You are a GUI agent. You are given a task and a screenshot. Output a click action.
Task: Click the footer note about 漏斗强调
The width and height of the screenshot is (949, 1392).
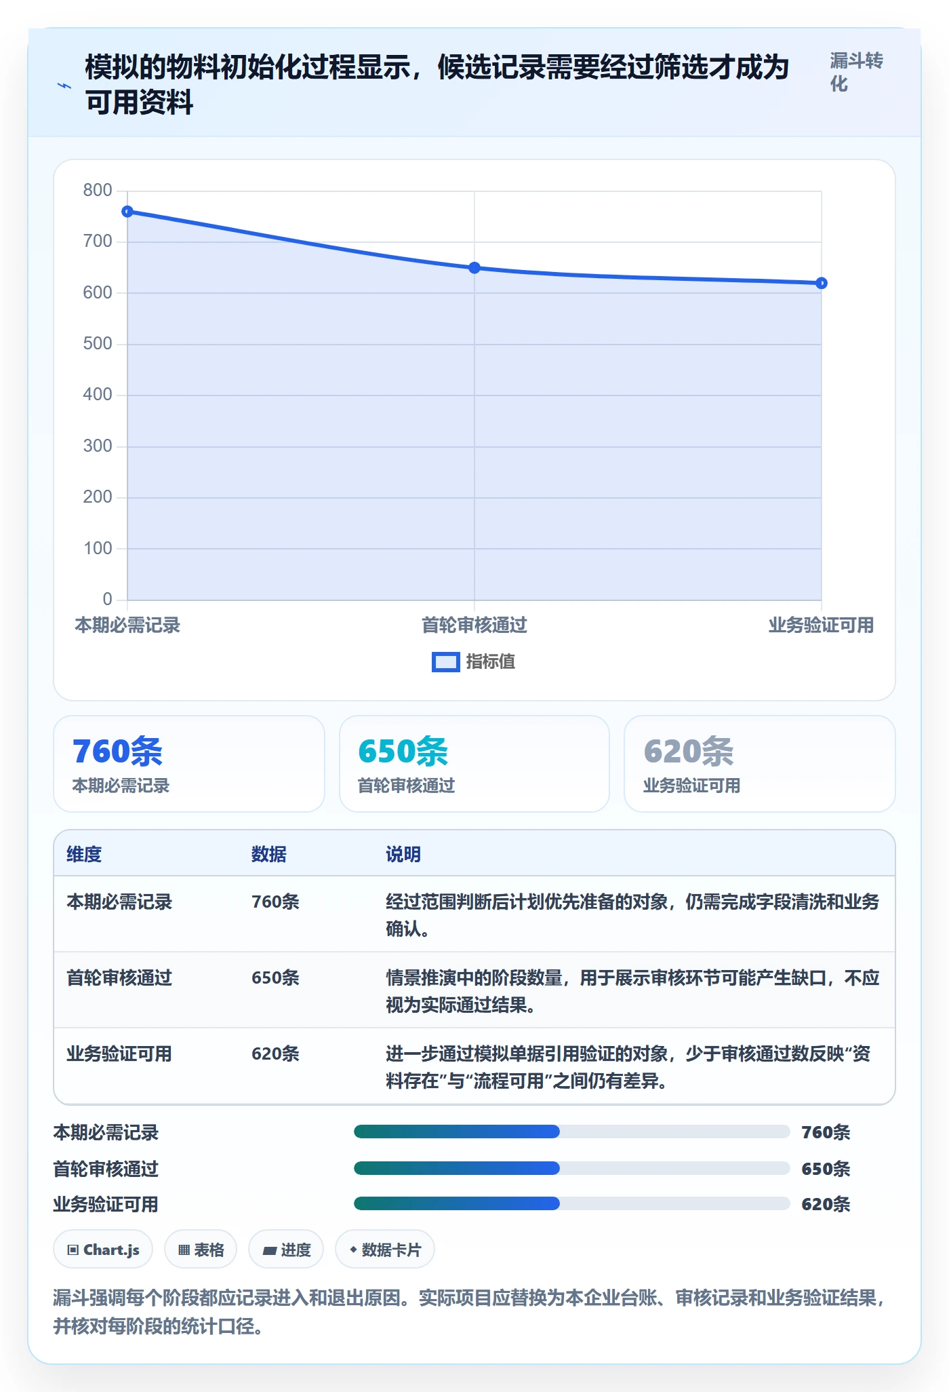(x=469, y=1312)
